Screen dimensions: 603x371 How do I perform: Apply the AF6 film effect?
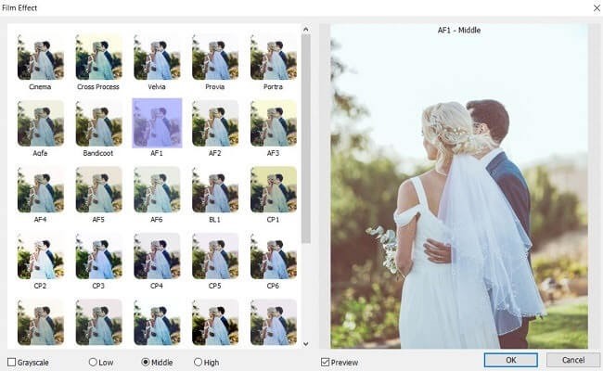pyautogui.click(x=157, y=189)
